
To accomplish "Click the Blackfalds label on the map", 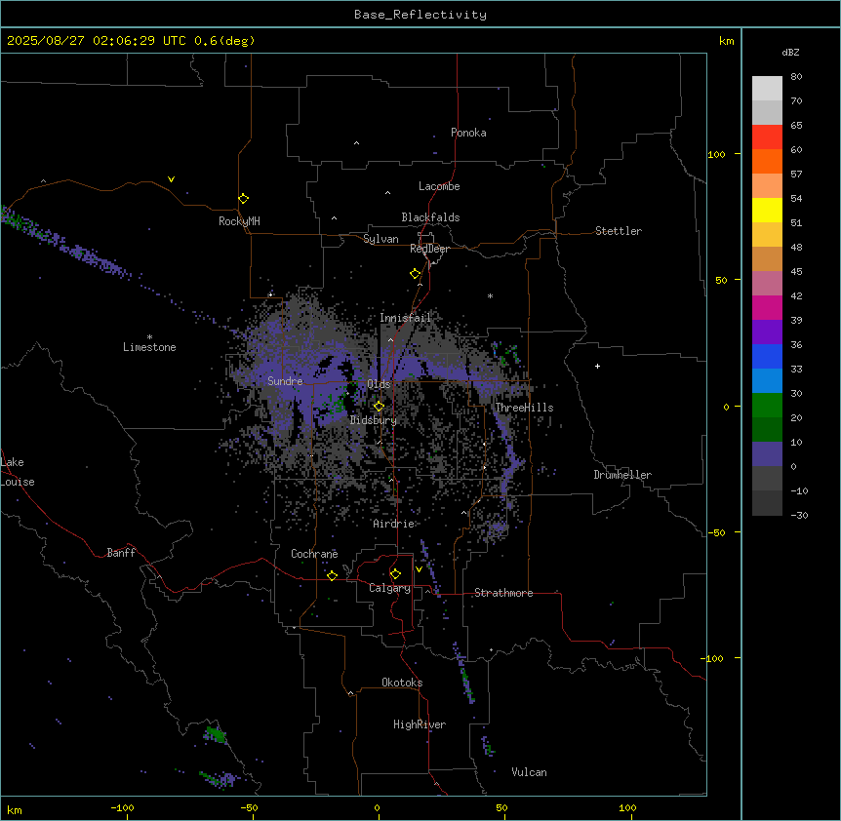I will click(430, 217).
